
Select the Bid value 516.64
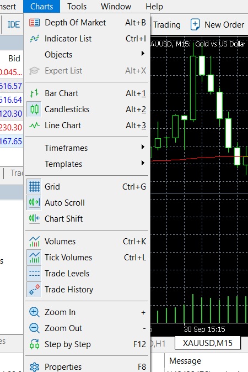tap(11, 100)
